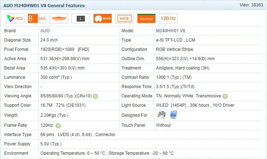Select the RGB Vertical Stripe configuration value
The width and height of the screenshot is (267, 159).
point(174,49)
